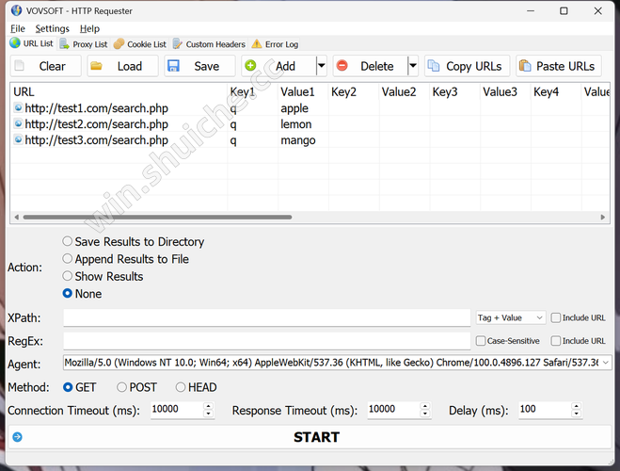Increase Connection Timeout with up arrow
This screenshot has height=471, width=620.
point(208,406)
